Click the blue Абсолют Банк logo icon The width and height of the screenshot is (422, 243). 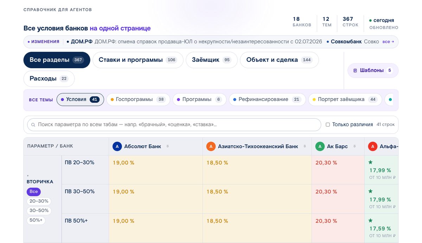pyautogui.click(x=117, y=146)
